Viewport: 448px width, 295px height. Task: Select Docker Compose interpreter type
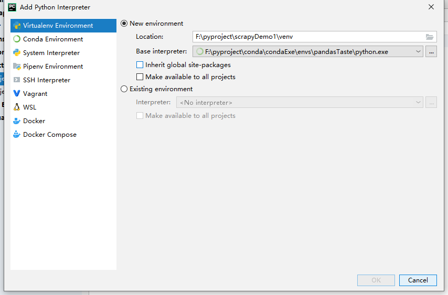(63, 134)
